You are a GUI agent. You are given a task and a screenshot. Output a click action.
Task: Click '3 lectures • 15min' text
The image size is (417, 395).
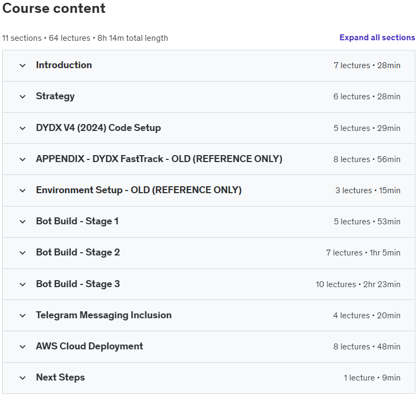(368, 191)
